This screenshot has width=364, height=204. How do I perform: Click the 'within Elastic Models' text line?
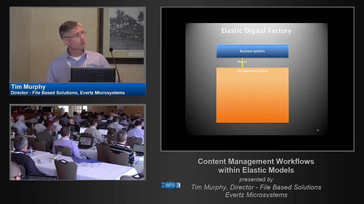pos(256,170)
